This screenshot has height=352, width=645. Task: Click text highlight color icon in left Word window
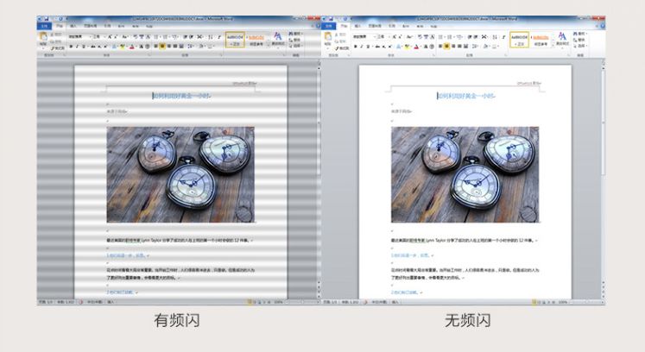pos(122,47)
